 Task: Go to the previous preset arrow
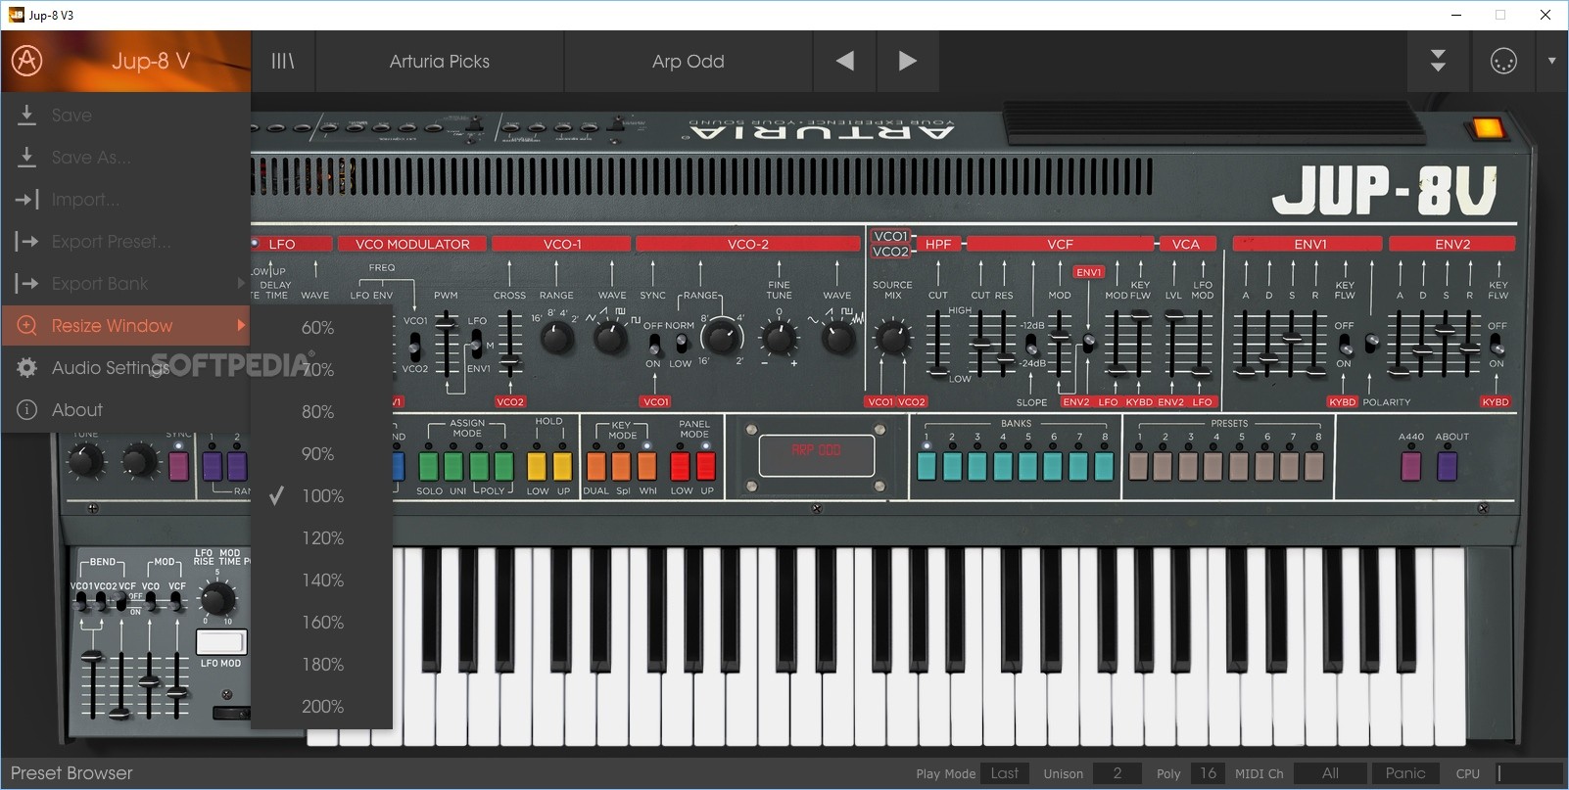tap(844, 61)
